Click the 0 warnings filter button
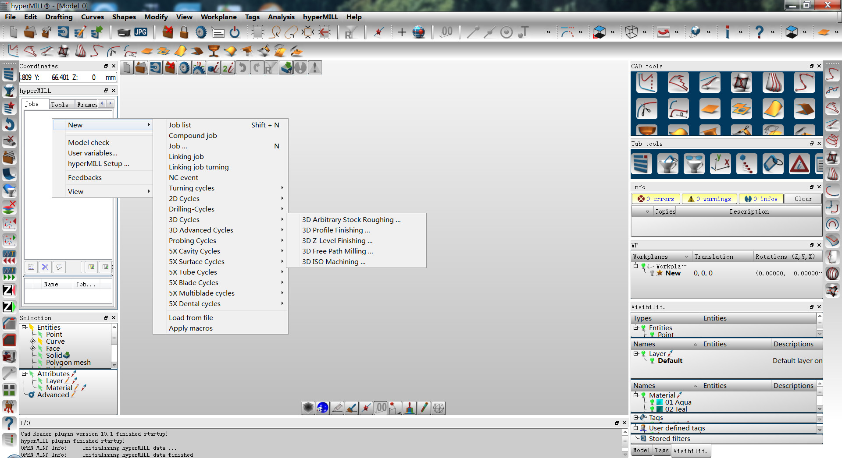This screenshot has width=842, height=458. [710, 199]
